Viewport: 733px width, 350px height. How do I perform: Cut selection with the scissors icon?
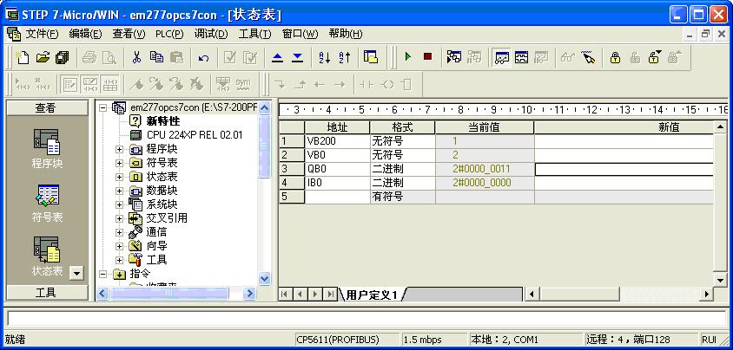point(136,57)
